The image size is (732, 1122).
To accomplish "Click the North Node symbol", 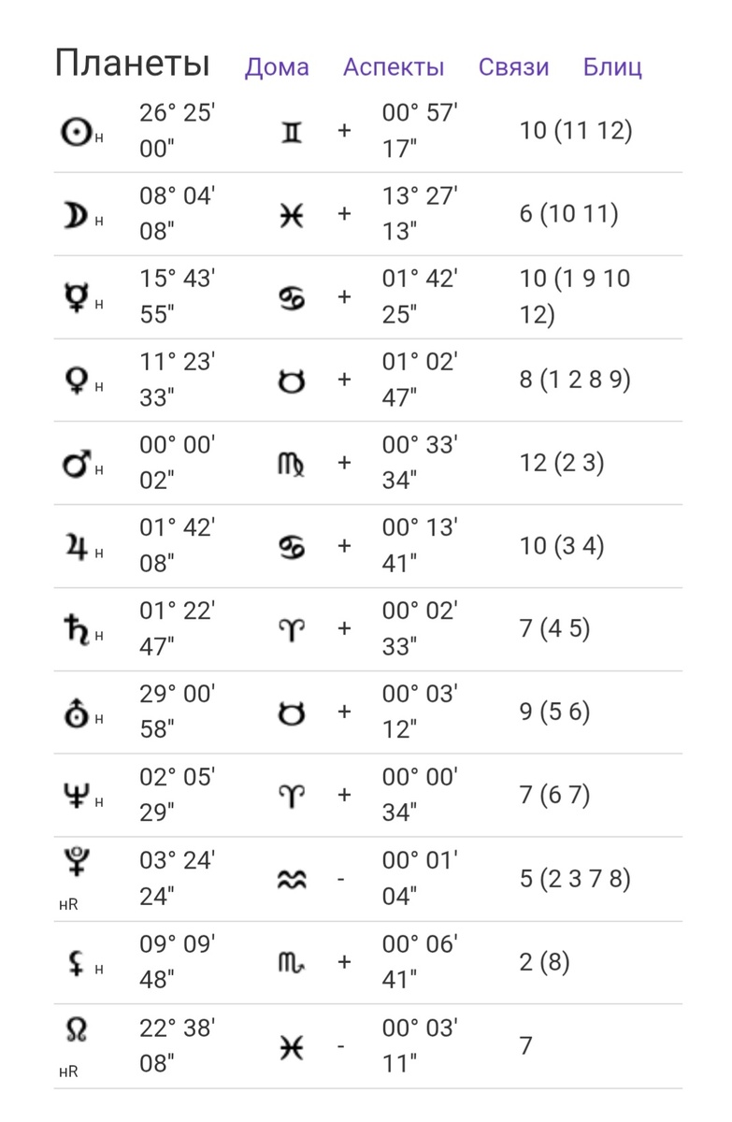I will pos(75,1031).
